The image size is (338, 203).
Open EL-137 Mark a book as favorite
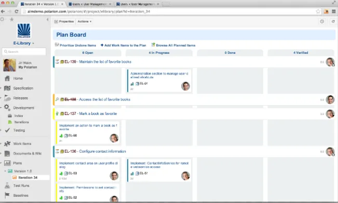(x=90, y=113)
